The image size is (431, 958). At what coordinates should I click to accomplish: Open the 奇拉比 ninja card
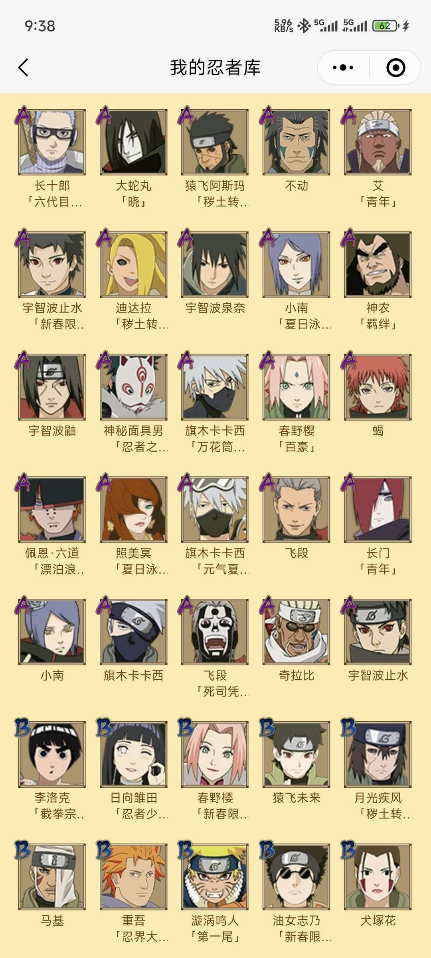tap(297, 631)
